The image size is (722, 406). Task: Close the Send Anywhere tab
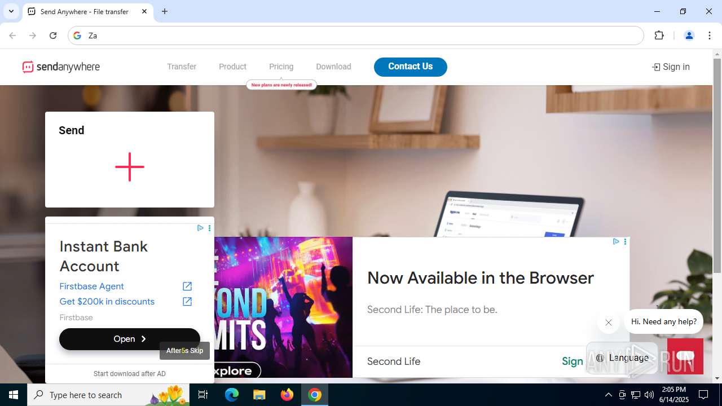coord(144,11)
